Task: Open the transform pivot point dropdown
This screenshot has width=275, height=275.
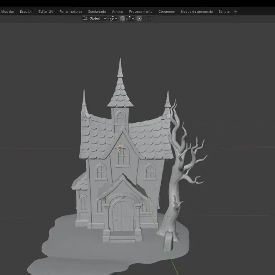Action: point(113,18)
